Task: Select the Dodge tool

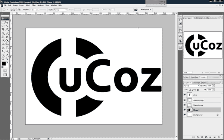Action: 7,44
